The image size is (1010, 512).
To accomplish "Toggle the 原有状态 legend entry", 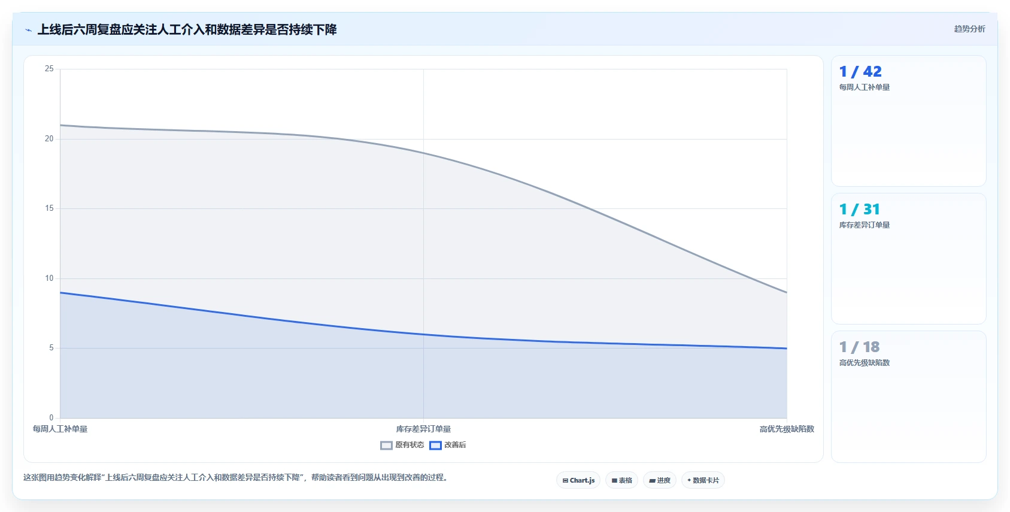I will [x=402, y=445].
